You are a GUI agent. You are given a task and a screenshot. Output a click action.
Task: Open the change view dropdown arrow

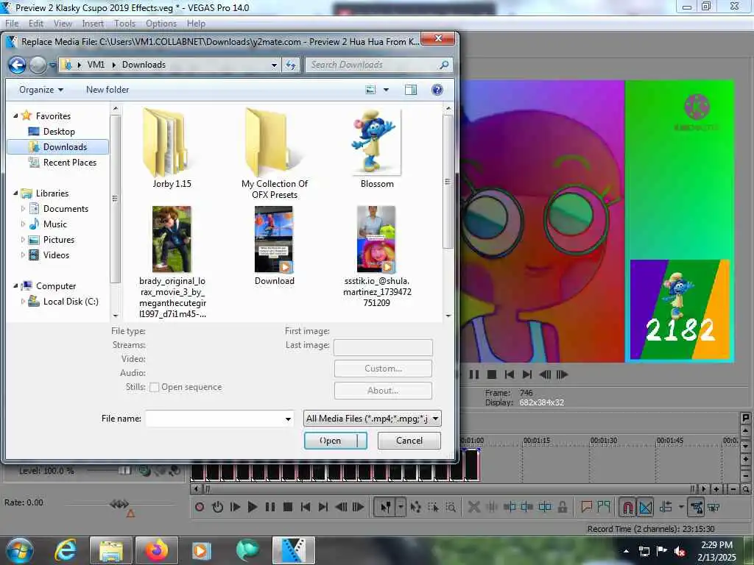(x=386, y=90)
